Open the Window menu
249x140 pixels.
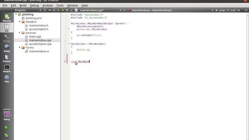pos(72,5)
